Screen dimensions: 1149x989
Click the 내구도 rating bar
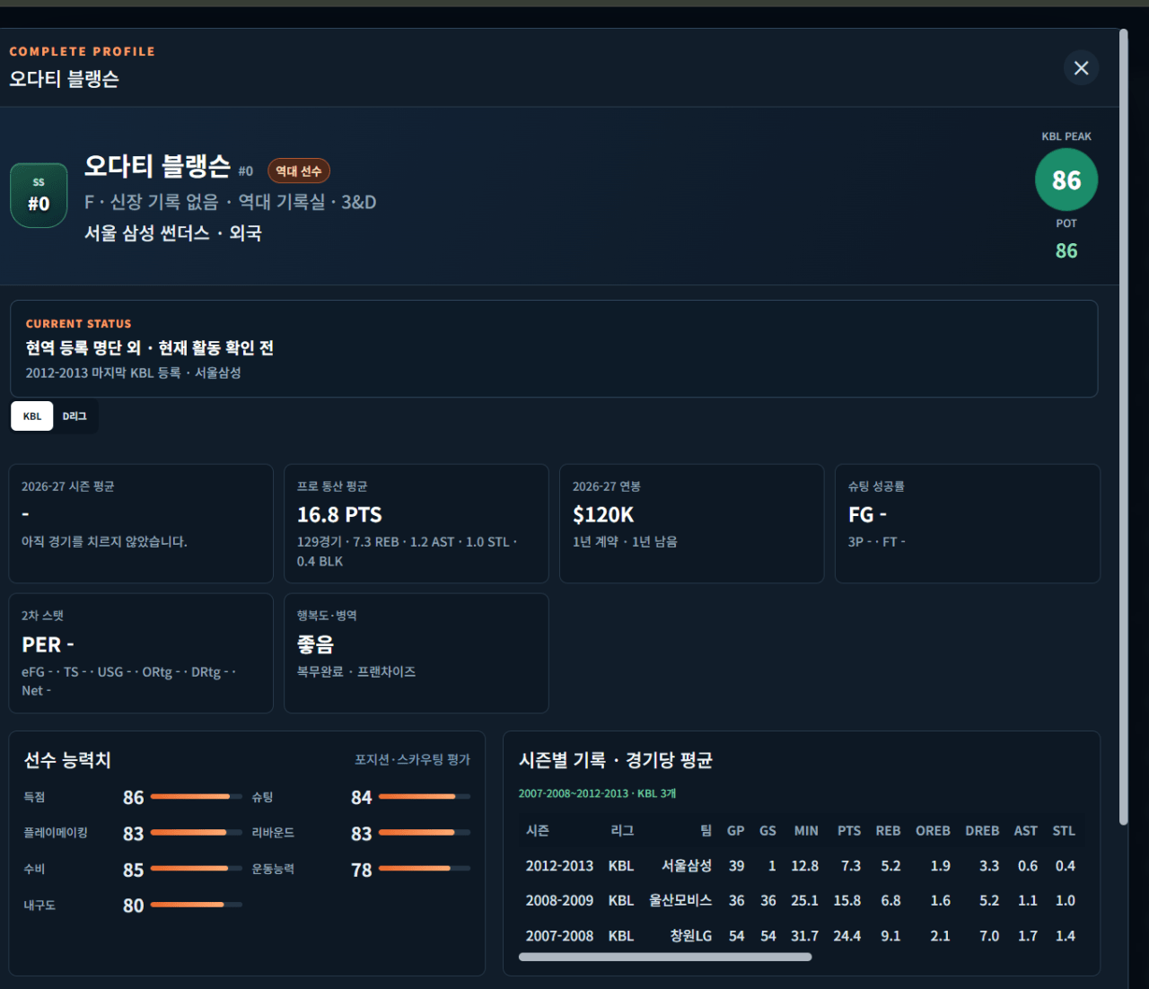click(197, 905)
